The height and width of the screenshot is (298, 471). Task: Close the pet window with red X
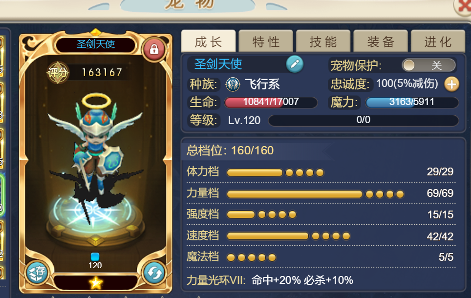click(x=464, y=6)
